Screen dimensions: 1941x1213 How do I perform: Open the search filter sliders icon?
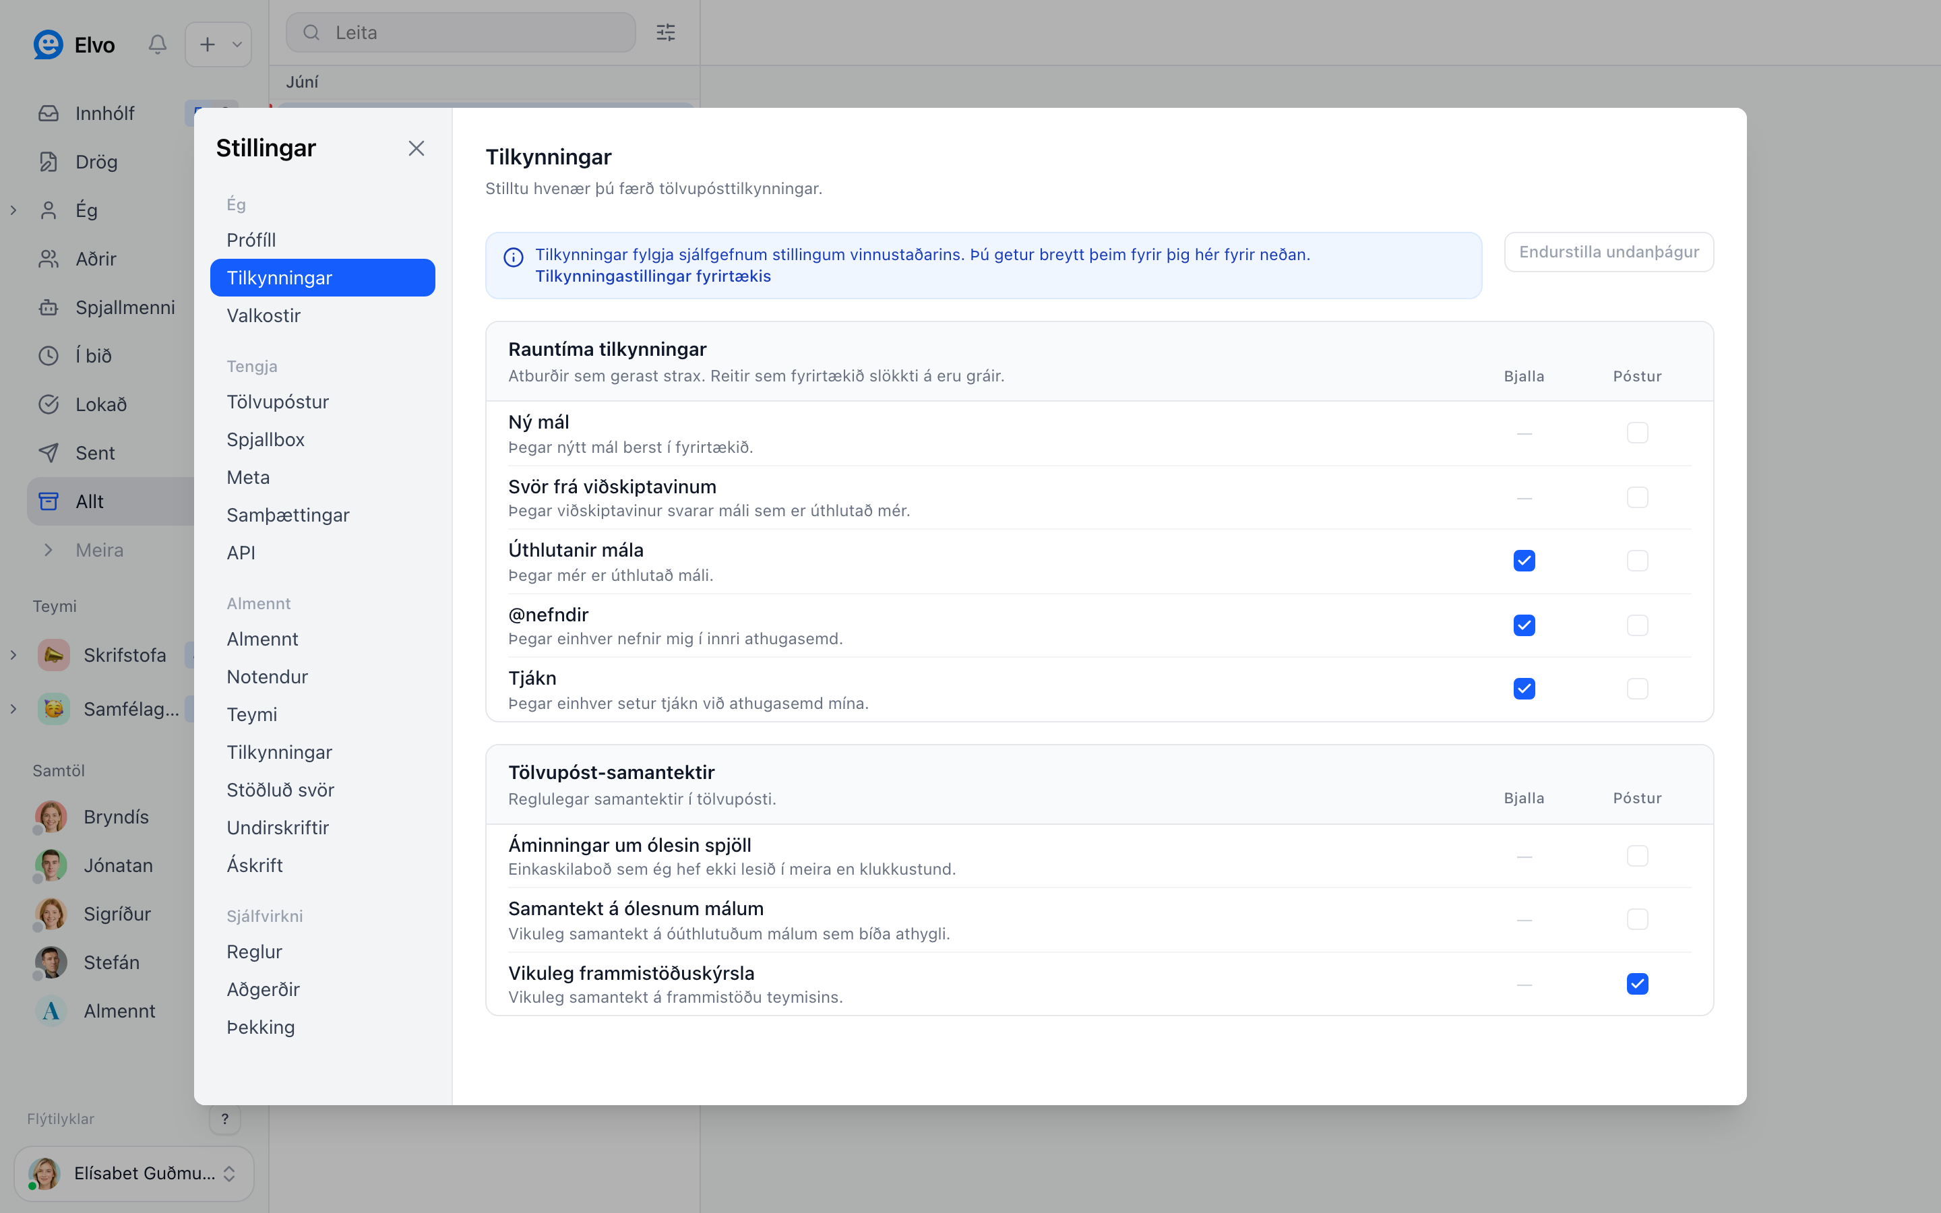665,32
